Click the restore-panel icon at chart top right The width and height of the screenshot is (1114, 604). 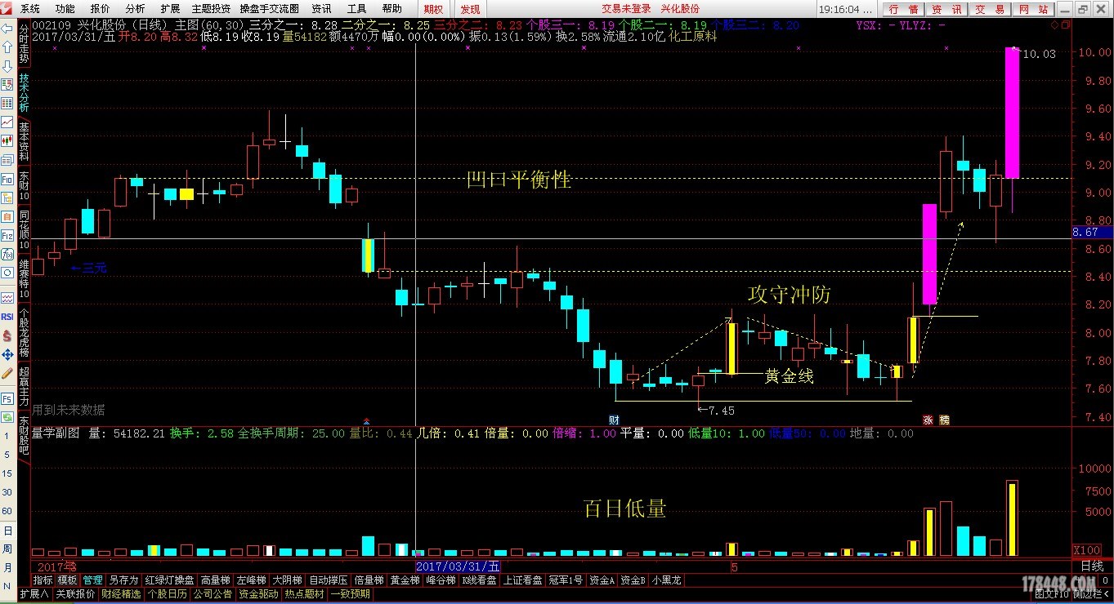coord(1064,25)
